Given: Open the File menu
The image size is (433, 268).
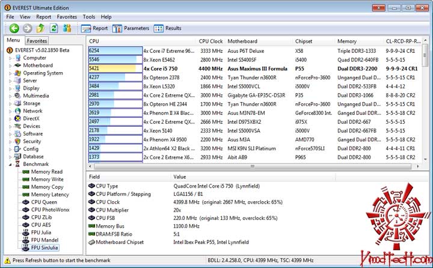Looking at the screenshot, I should [10, 17].
